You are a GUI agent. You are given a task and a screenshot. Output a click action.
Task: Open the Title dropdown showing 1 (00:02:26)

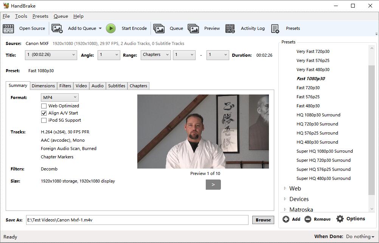click(x=51, y=55)
